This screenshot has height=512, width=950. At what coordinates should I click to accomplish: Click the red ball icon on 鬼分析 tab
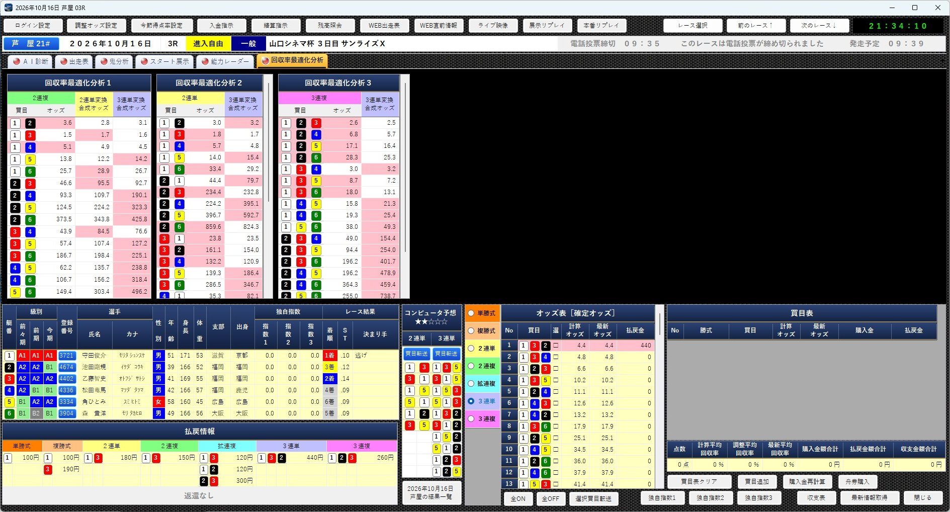coord(104,61)
